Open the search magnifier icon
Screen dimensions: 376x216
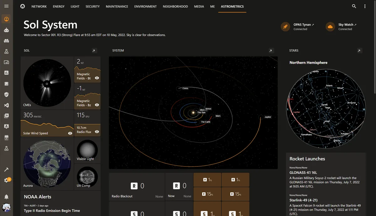354,6
